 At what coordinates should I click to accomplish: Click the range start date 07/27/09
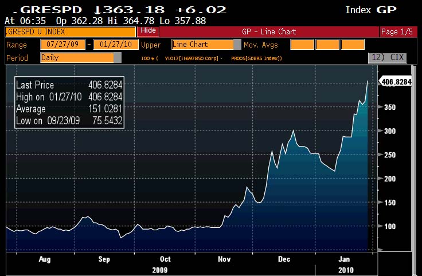[64, 45]
